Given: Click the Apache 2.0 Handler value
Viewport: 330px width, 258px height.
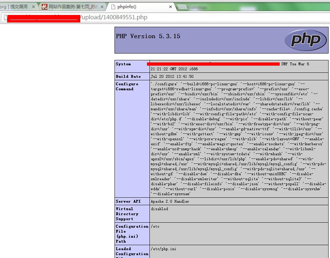Looking at the screenshot, I should pyautogui.click(x=170, y=201).
